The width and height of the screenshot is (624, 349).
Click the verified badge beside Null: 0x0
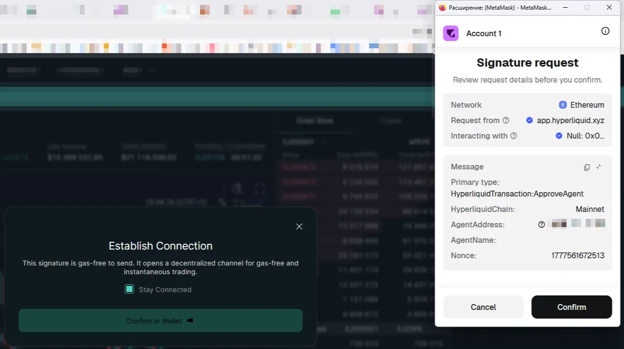click(559, 136)
